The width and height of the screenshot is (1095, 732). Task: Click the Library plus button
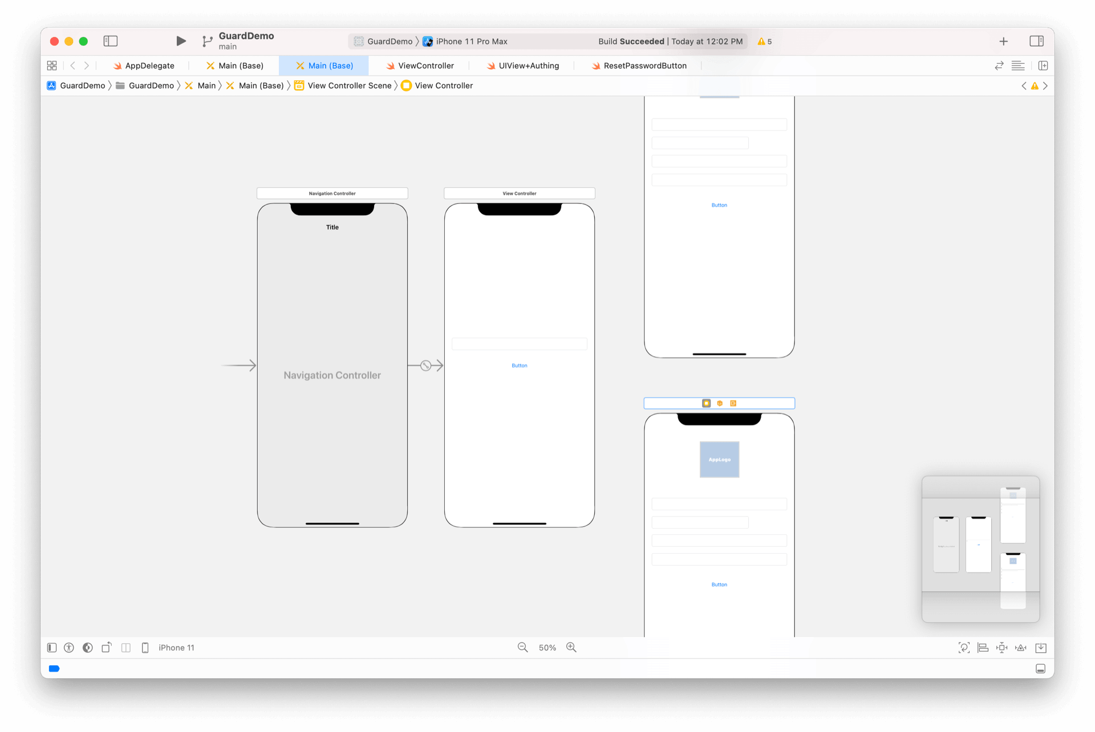click(1003, 41)
